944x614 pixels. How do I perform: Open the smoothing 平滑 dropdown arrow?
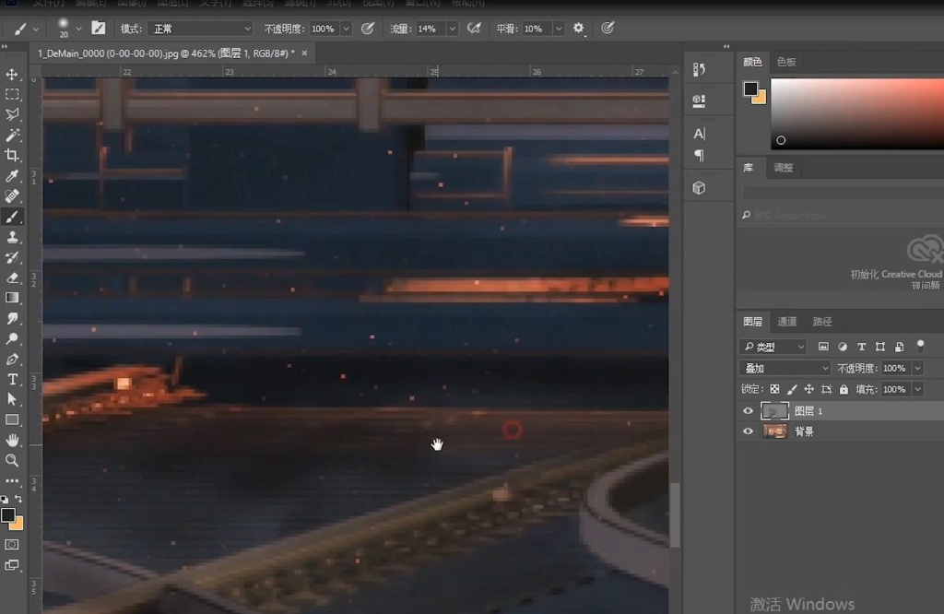click(559, 29)
